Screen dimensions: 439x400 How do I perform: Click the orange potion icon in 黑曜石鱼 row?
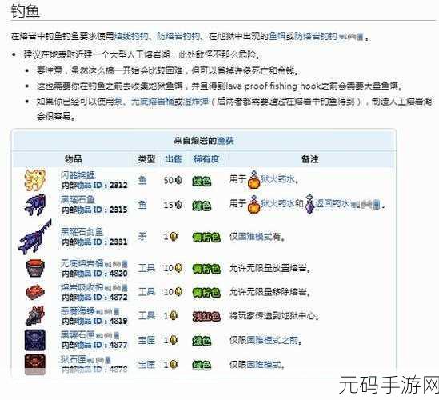[254, 204]
